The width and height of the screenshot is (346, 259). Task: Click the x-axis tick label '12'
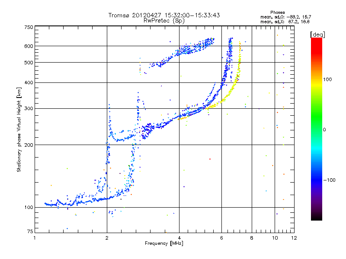coord(294,238)
